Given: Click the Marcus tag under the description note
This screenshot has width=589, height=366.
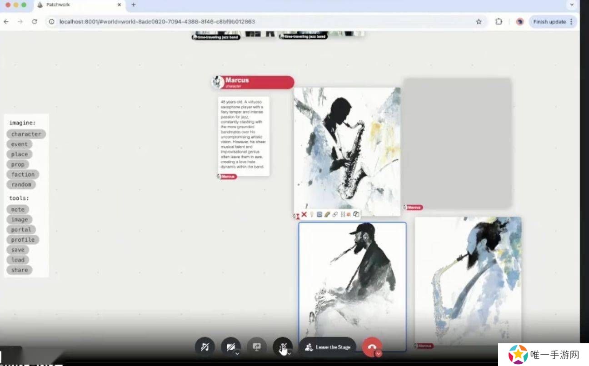Looking at the screenshot, I should click(227, 177).
